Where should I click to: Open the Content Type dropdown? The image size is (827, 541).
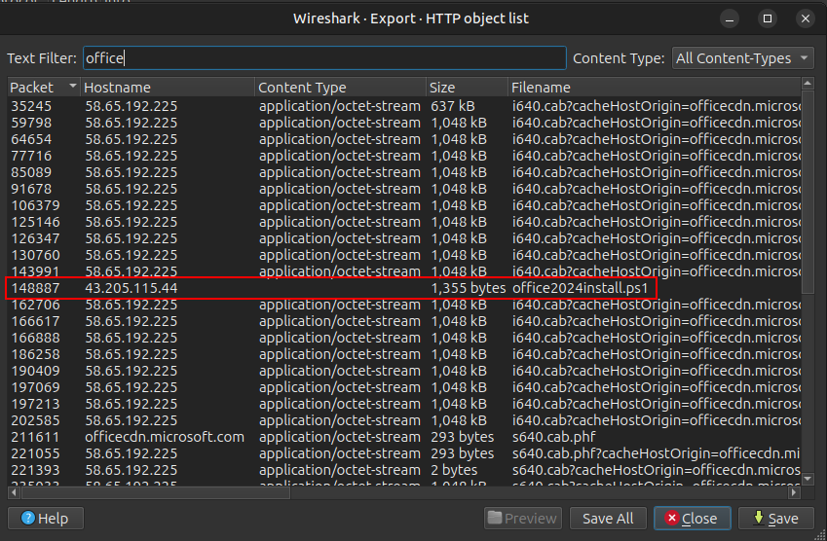tap(743, 58)
